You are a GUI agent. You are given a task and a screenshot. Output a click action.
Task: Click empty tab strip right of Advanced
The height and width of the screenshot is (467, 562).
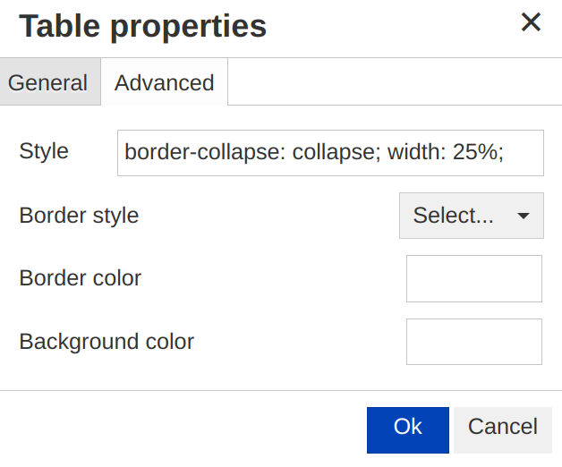(394, 83)
